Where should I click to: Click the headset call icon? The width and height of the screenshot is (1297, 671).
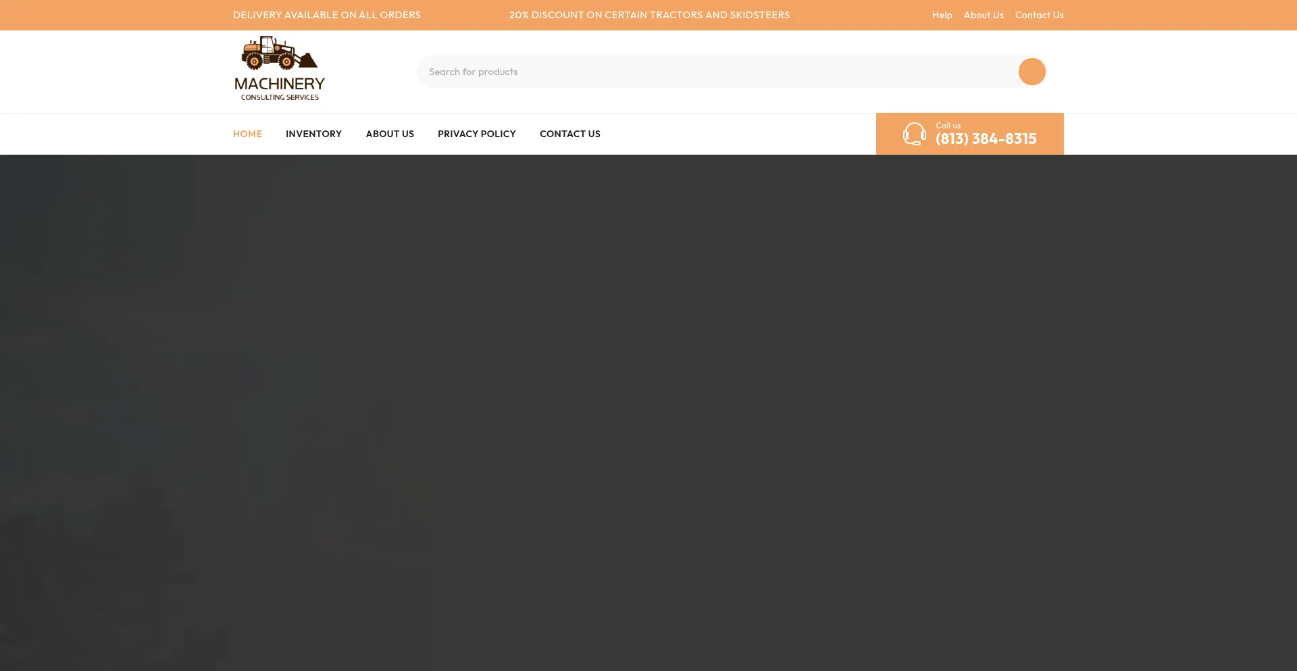pos(914,134)
